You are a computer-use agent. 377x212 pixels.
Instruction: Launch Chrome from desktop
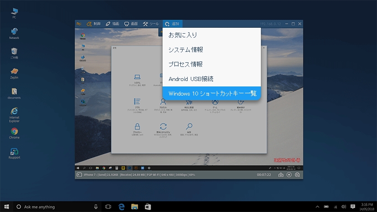click(x=14, y=133)
